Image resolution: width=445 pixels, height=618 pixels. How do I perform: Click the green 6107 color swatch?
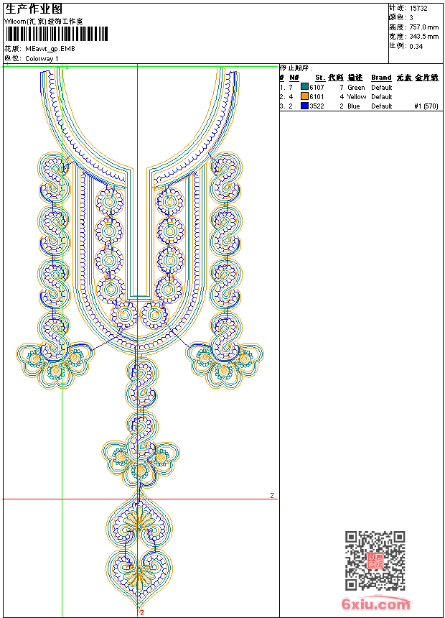304,87
